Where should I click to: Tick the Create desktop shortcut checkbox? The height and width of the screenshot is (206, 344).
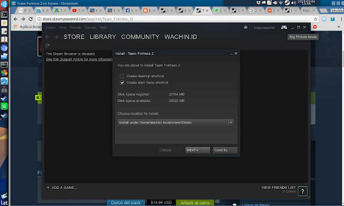point(122,76)
